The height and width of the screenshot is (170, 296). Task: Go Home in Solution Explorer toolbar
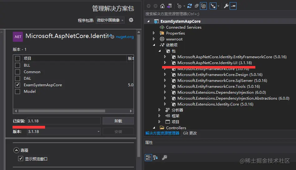coord(162,6)
